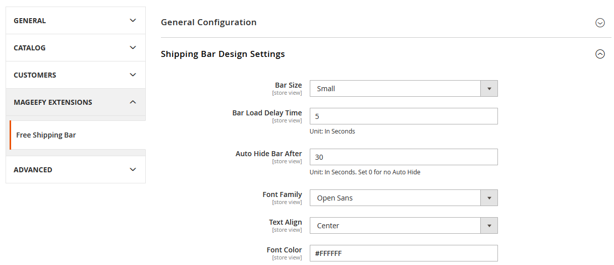614x265 pixels.
Task: Select the Free Shipping Bar menu item
Action: click(x=46, y=135)
